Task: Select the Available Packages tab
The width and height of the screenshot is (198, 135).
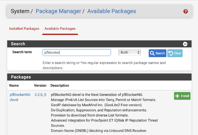Action: [x=60, y=29]
